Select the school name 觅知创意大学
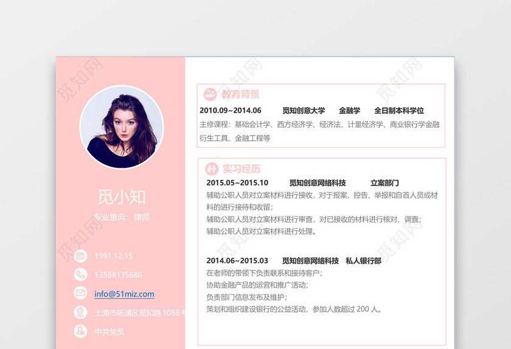The image size is (511, 349). (x=304, y=111)
